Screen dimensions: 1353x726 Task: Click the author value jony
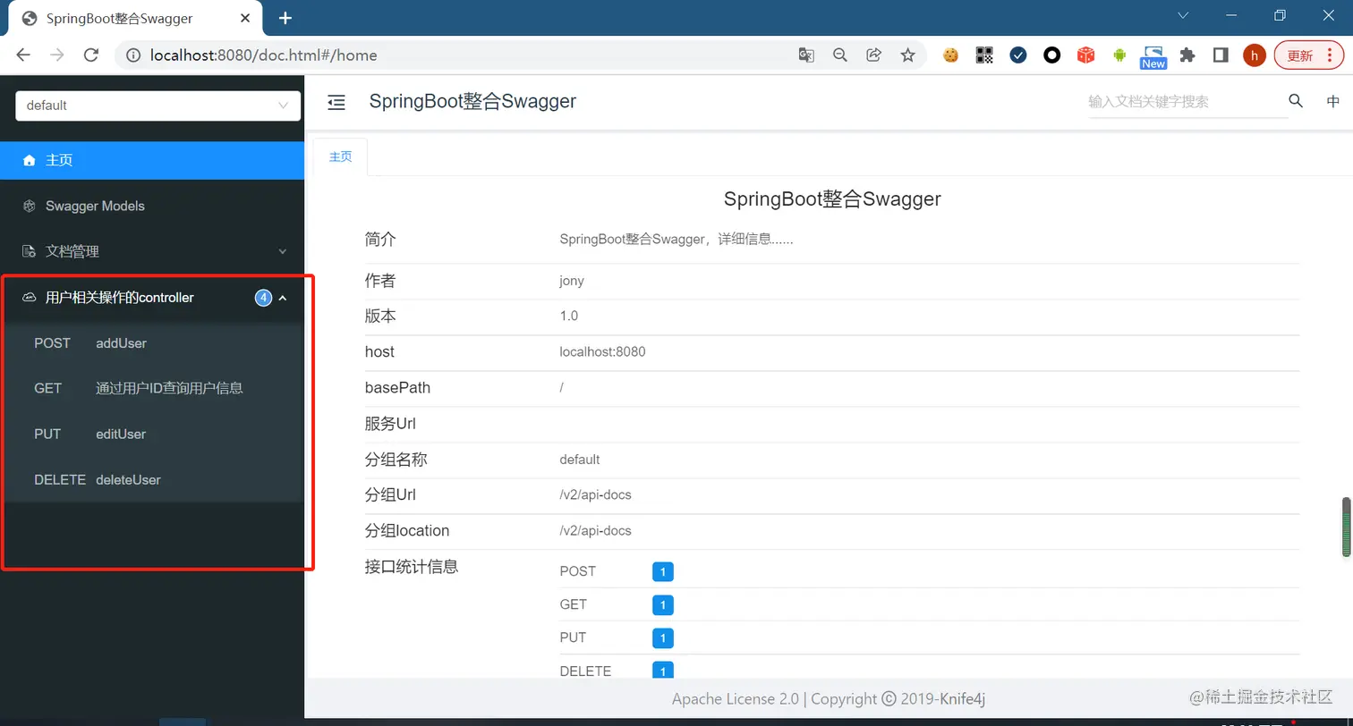tap(572, 281)
